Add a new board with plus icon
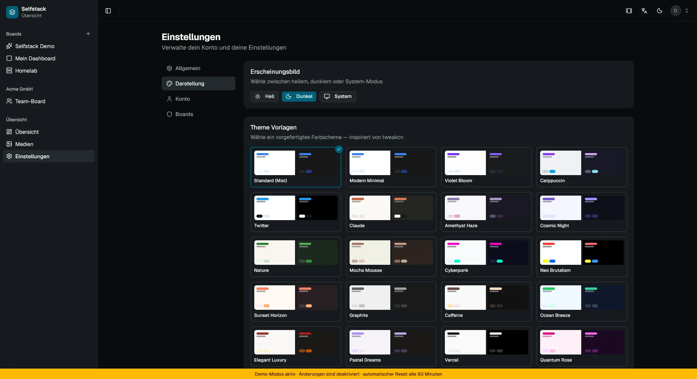 88,34
